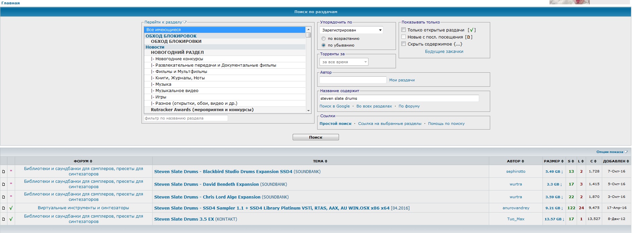The width and height of the screenshot is (632, 233).
Task: Click the По форуму link
Action: pyautogui.click(x=409, y=106)
